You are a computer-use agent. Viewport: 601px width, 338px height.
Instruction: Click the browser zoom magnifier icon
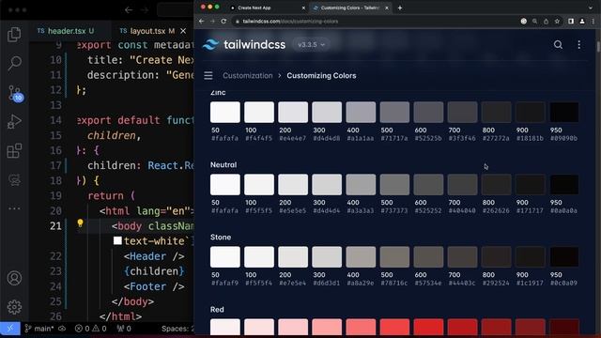[534, 22]
